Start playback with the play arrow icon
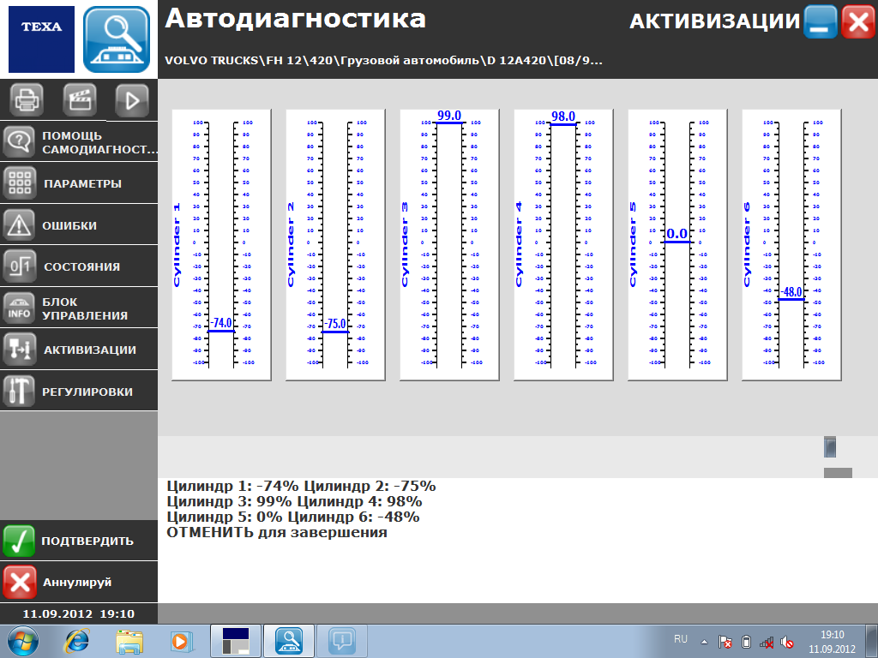 (132, 100)
